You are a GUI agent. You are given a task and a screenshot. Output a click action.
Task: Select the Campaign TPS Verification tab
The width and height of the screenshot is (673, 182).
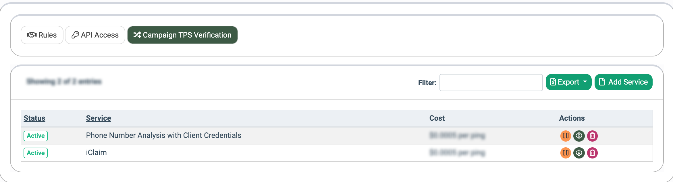182,35
